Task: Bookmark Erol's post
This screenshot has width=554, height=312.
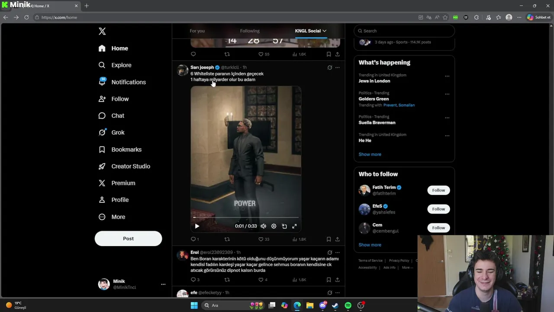Action: pos(329,279)
